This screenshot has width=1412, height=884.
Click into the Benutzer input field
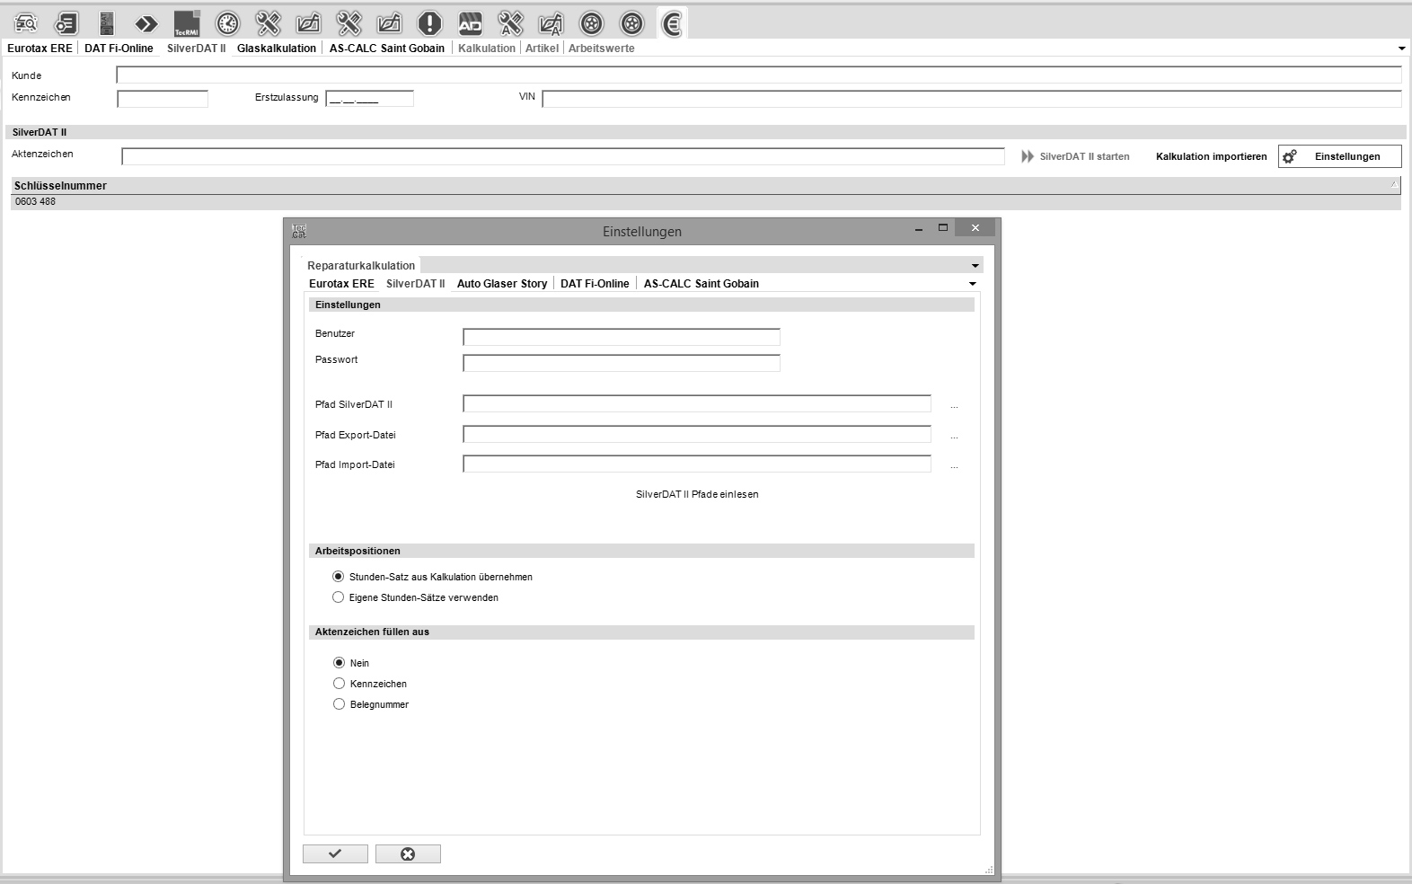click(622, 337)
